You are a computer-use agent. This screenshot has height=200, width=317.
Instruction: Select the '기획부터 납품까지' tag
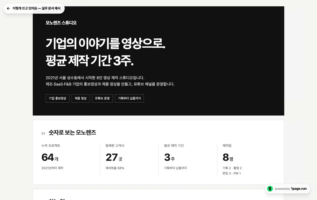129,98
